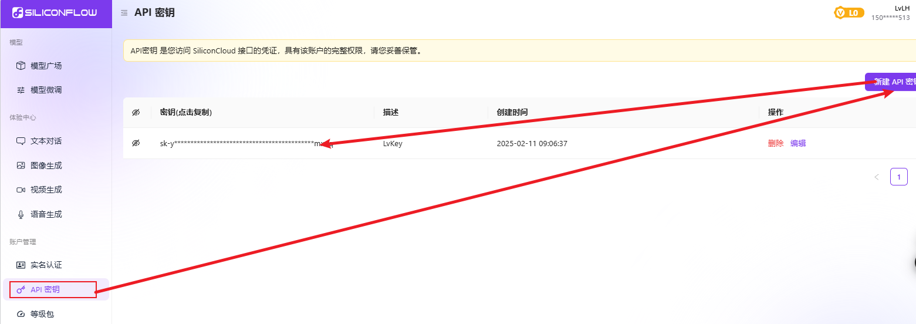Click the yellow API密钥 notice banner
The image size is (916, 324).
pos(519,50)
